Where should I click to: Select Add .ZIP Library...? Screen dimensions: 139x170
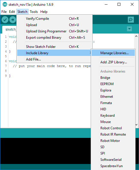coord(113,62)
